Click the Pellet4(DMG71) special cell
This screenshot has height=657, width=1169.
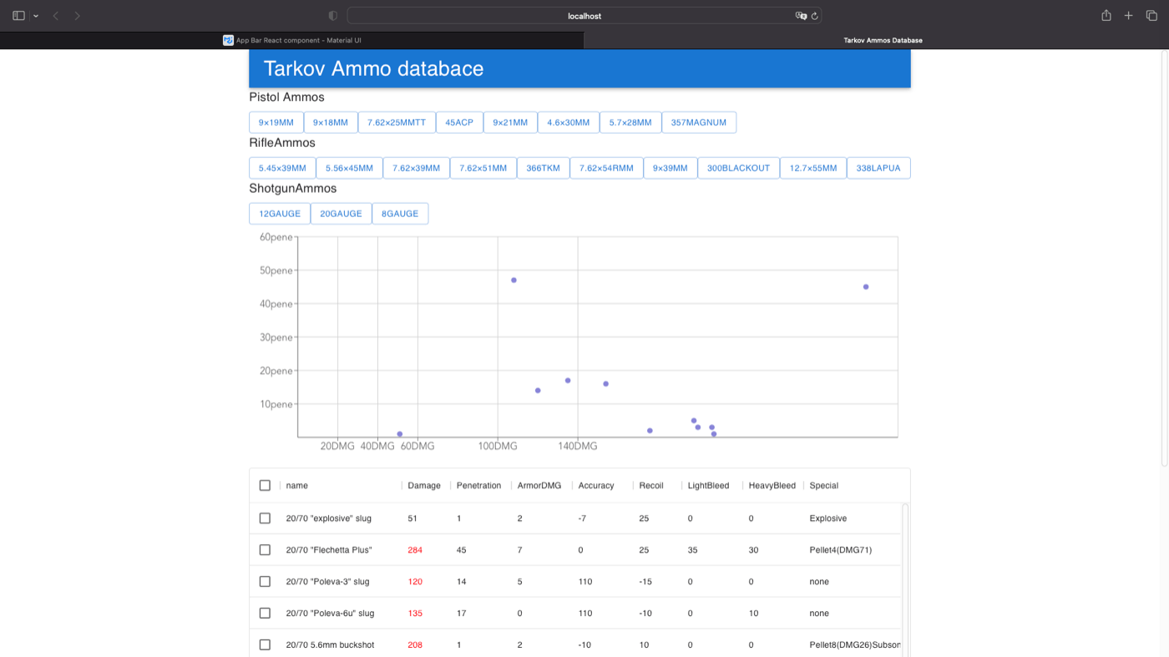pyautogui.click(x=840, y=550)
